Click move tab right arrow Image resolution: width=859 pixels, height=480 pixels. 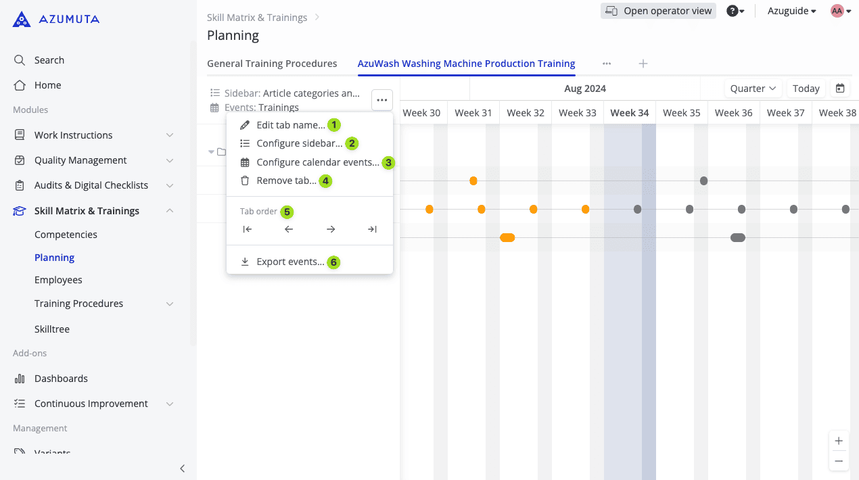click(x=331, y=229)
